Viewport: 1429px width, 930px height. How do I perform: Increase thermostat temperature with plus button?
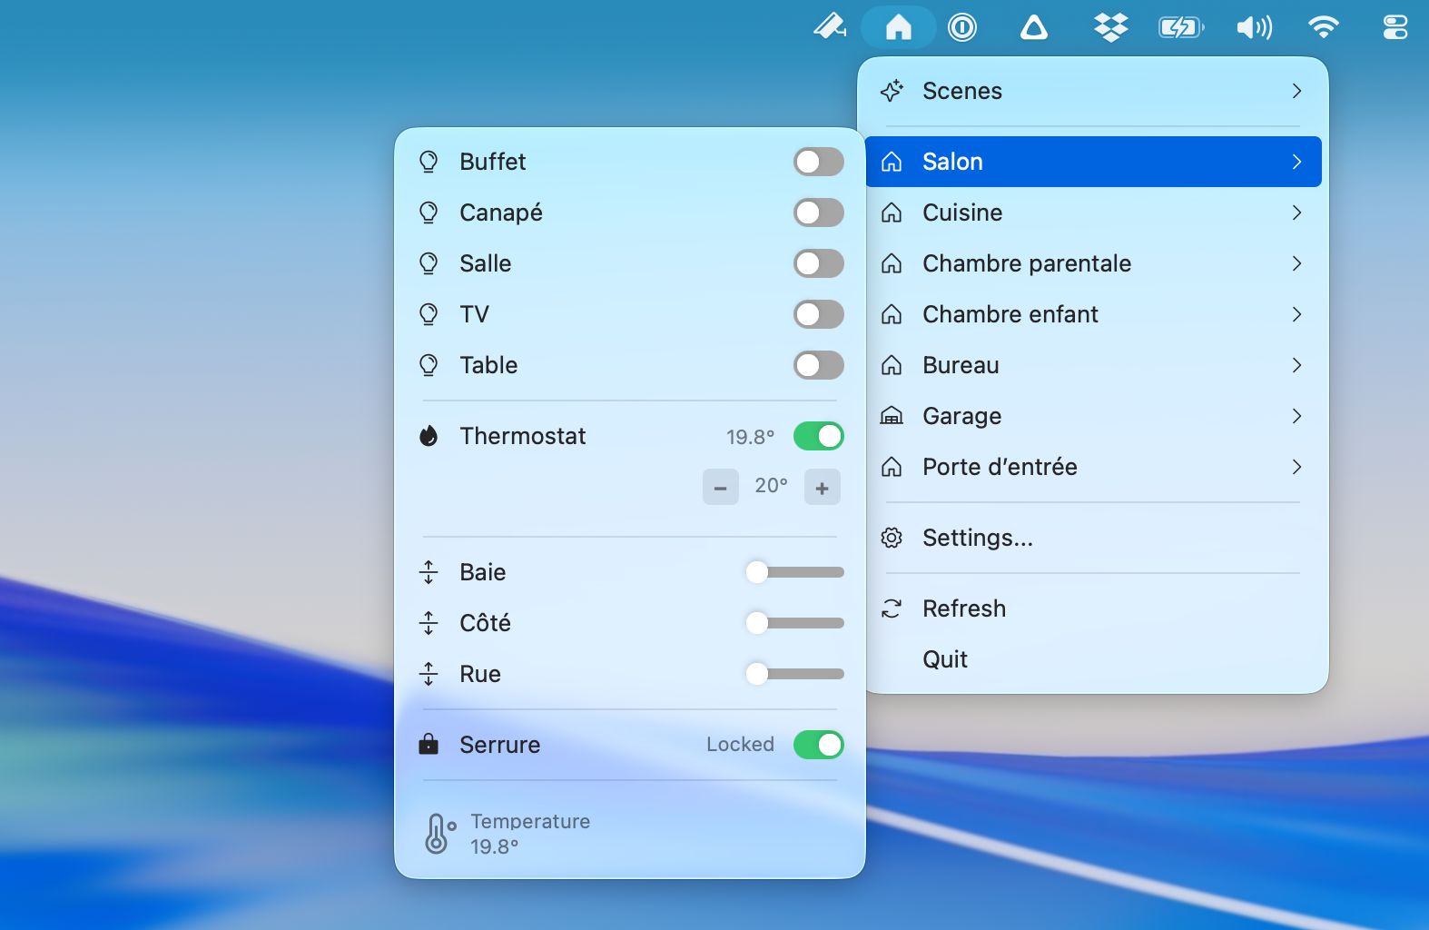click(x=822, y=487)
